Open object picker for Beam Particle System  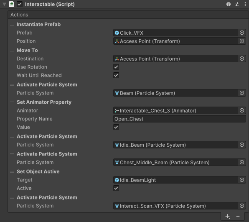[242, 93]
